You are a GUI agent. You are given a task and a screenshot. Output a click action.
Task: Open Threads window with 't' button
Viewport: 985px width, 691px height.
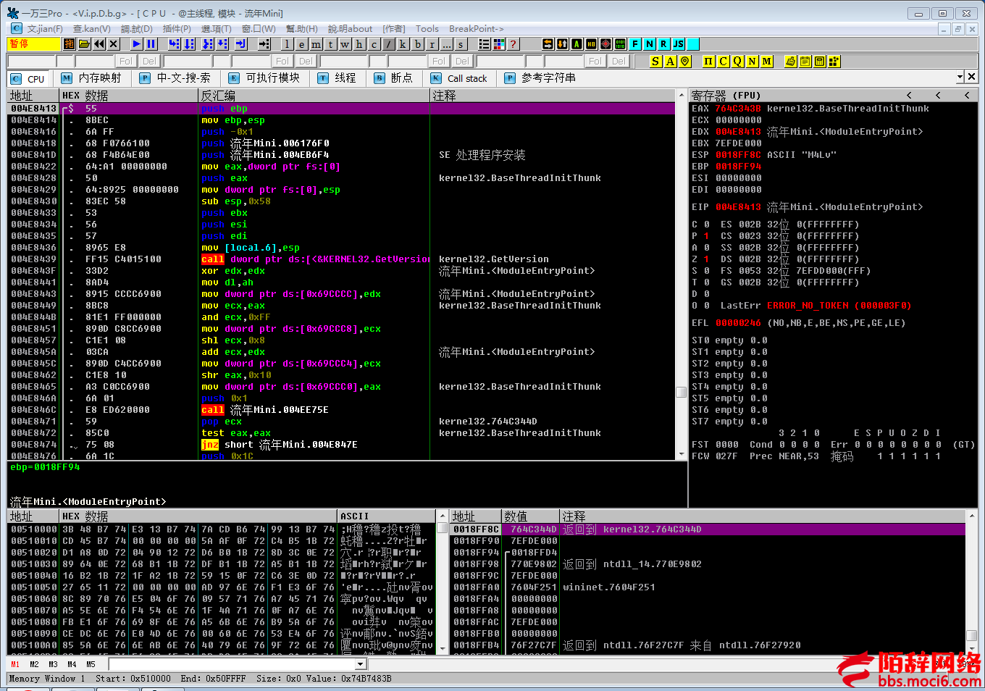point(330,43)
